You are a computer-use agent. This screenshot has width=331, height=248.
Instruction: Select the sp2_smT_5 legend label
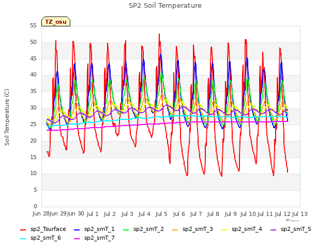coord(296,229)
